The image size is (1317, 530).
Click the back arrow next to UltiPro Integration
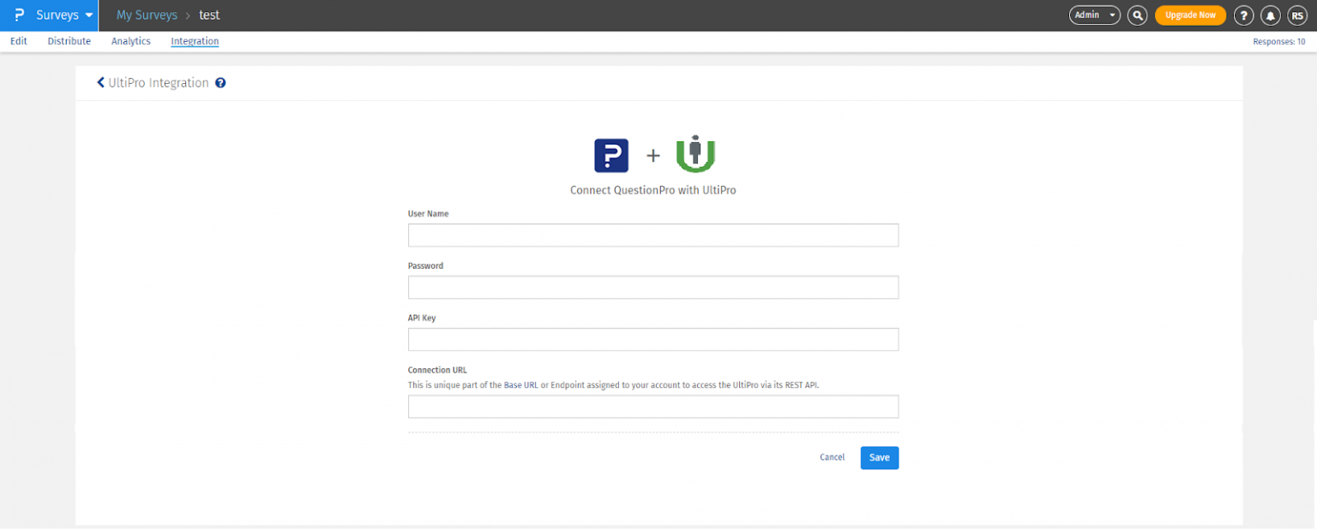coord(100,82)
